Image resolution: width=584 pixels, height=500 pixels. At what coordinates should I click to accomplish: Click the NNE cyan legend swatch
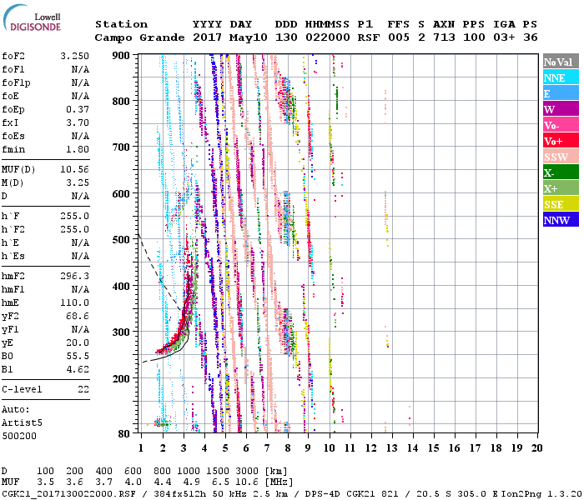pos(561,77)
